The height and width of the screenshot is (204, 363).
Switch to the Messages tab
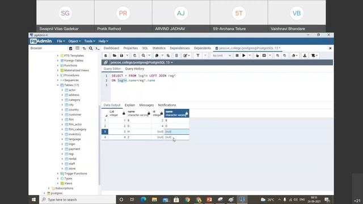coord(146,105)
